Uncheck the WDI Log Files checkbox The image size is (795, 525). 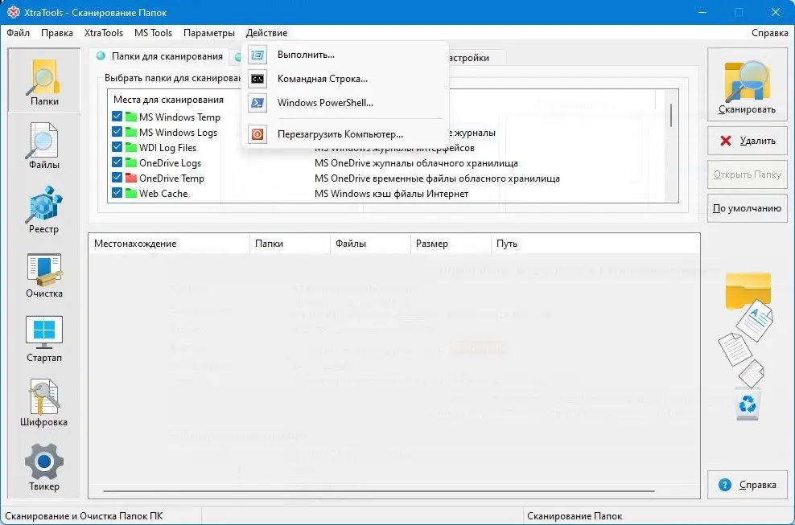(x=117, y=147)
